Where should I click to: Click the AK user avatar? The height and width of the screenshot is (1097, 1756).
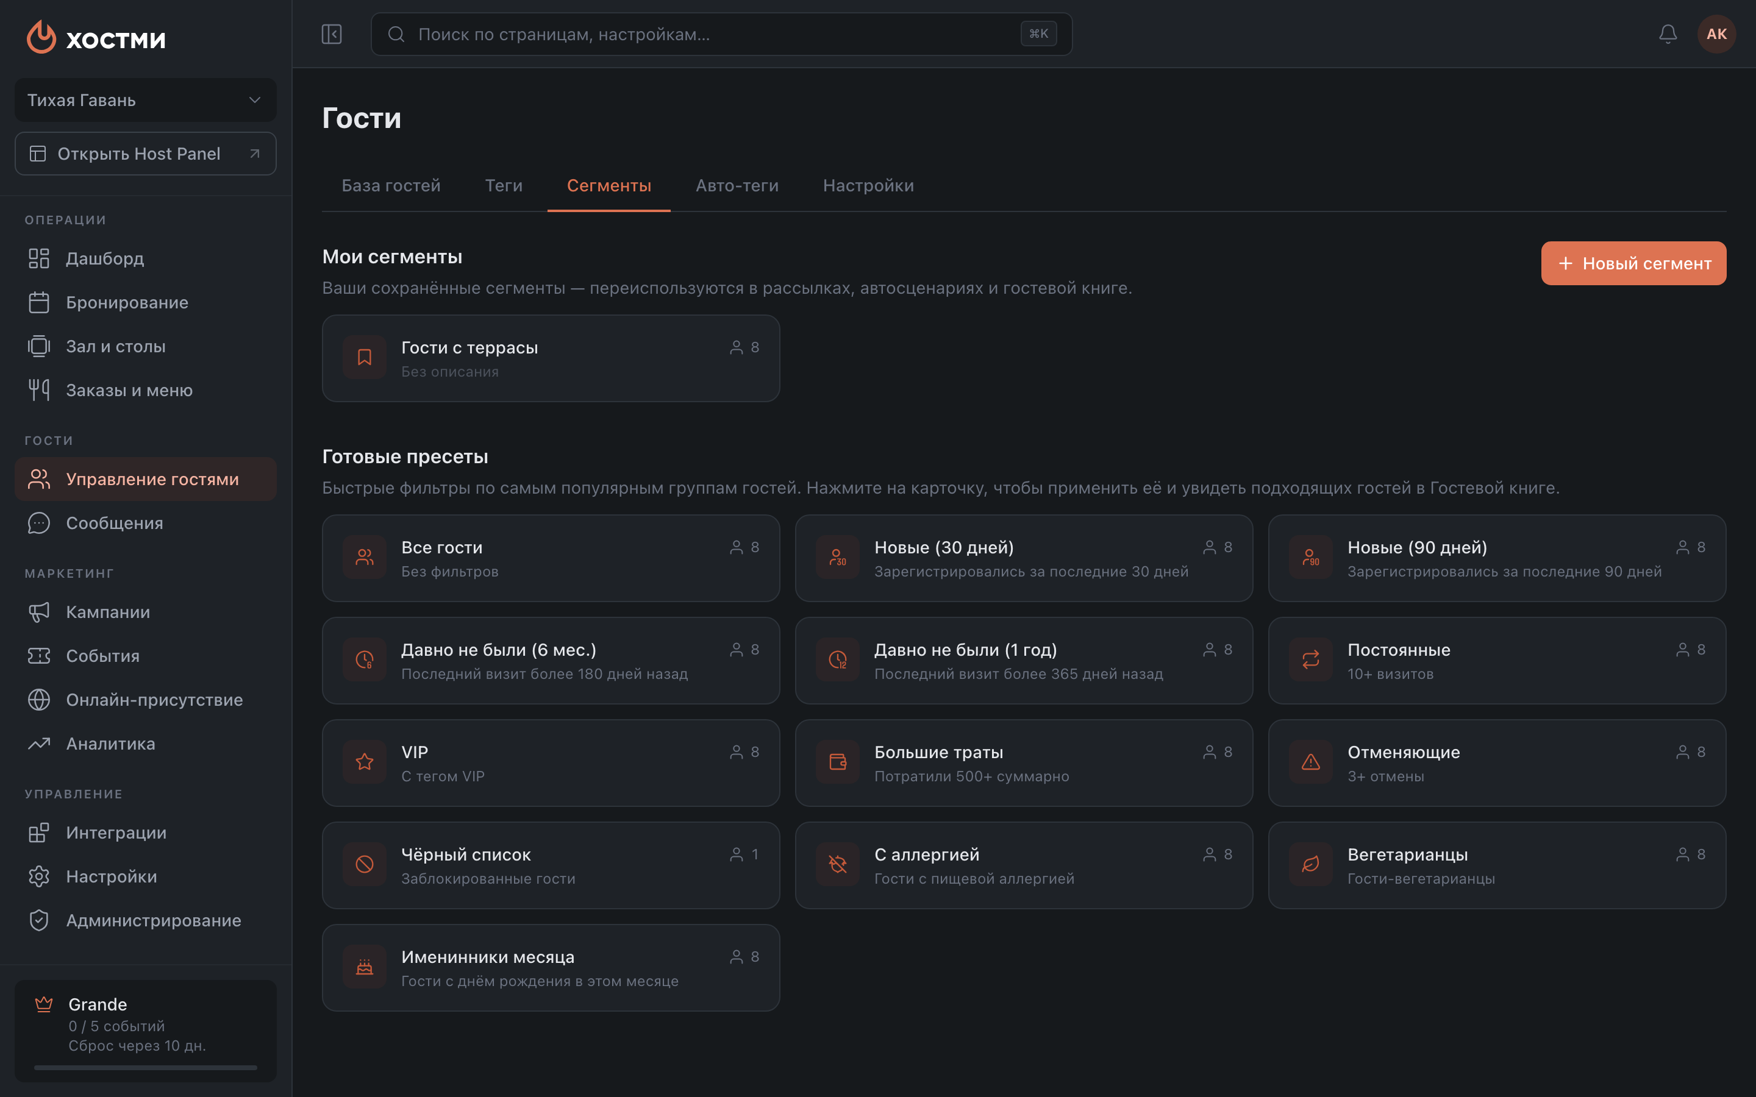pyautogui.click(x=1716, y=34)
